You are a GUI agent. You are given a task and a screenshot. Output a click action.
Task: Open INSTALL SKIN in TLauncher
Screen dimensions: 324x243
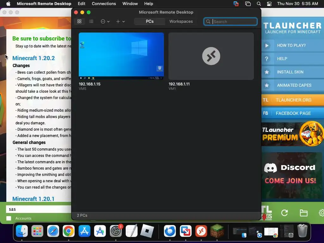(x=293, y=72)
